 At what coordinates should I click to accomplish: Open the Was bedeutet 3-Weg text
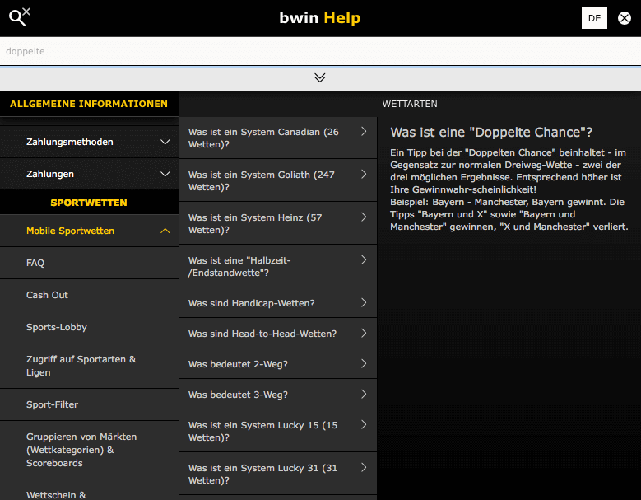[238, 395]
